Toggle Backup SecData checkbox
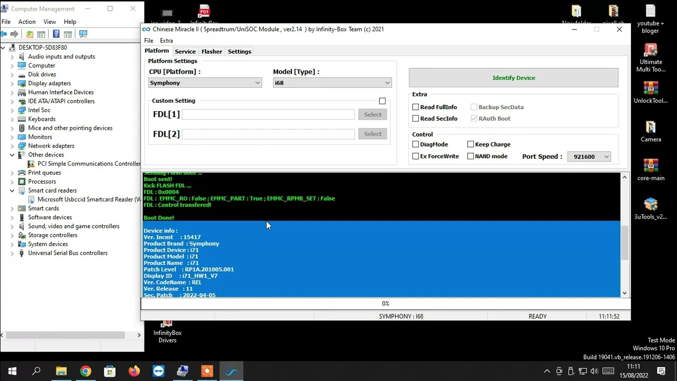This screenshot has width=677, height=381. coord(474,107)
